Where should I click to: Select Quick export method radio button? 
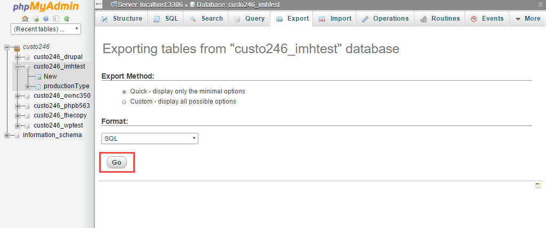(x=124, y=92)
